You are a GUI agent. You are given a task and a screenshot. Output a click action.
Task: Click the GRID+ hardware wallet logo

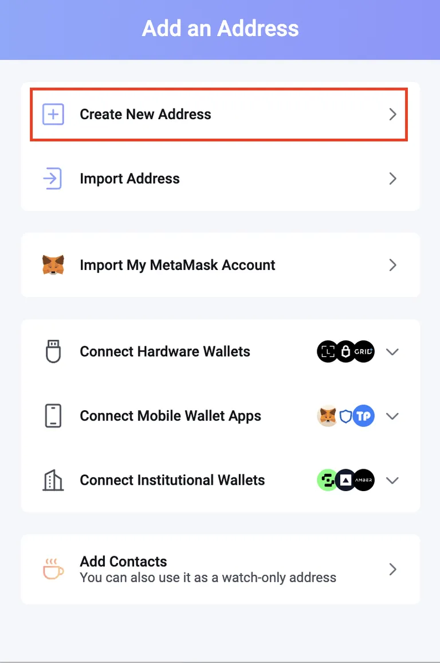pyautogui.click(x=364, y=351)
